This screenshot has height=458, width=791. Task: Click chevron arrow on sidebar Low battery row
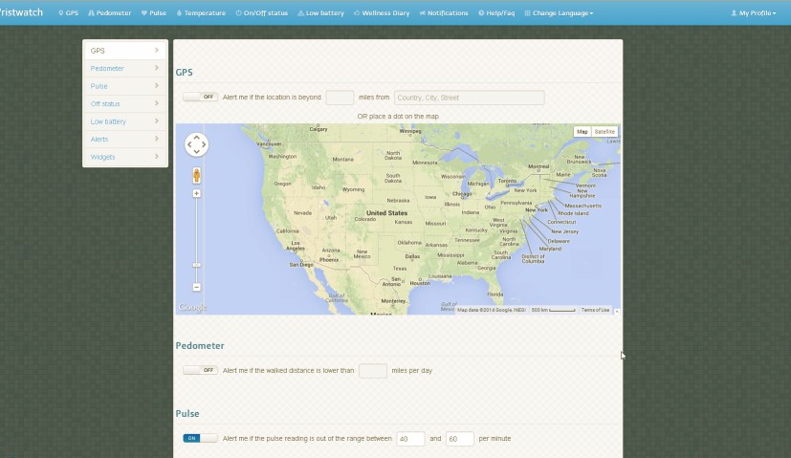pyautogui.click(x=157, y=120)
